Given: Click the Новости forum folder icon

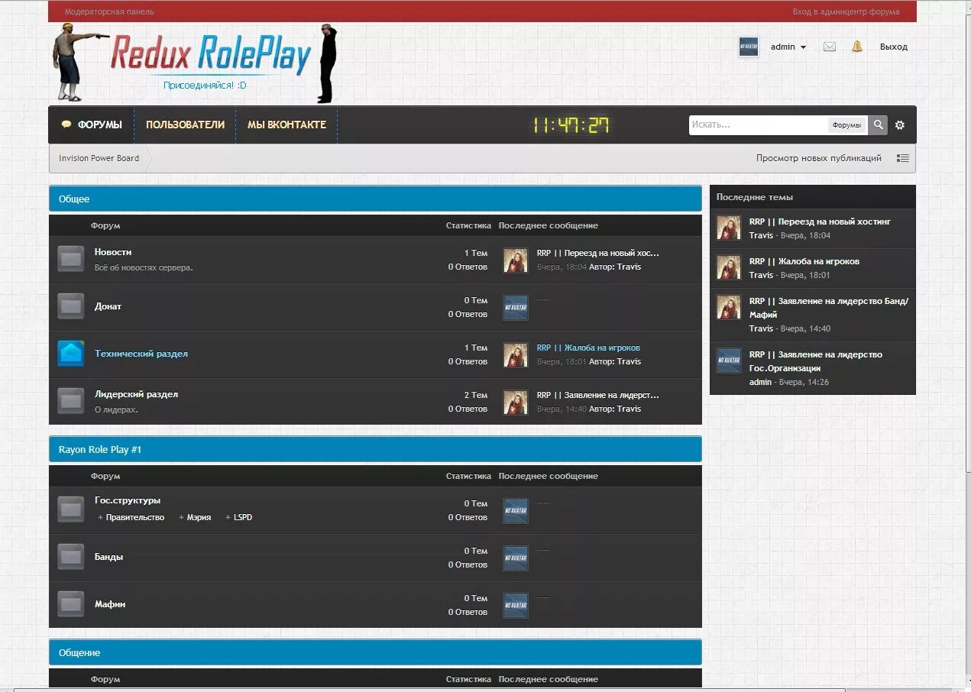Looking at the screenshot, I should (71, 259).
